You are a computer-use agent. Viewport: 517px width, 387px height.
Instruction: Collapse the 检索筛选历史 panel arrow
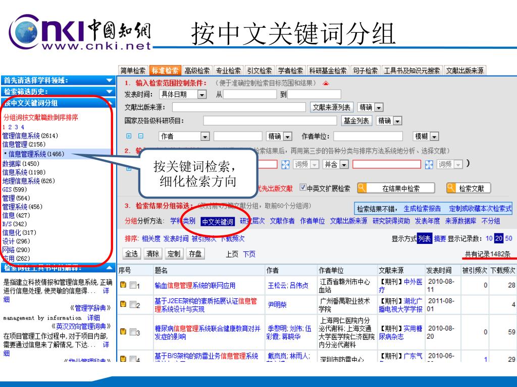tap(110, 92)
